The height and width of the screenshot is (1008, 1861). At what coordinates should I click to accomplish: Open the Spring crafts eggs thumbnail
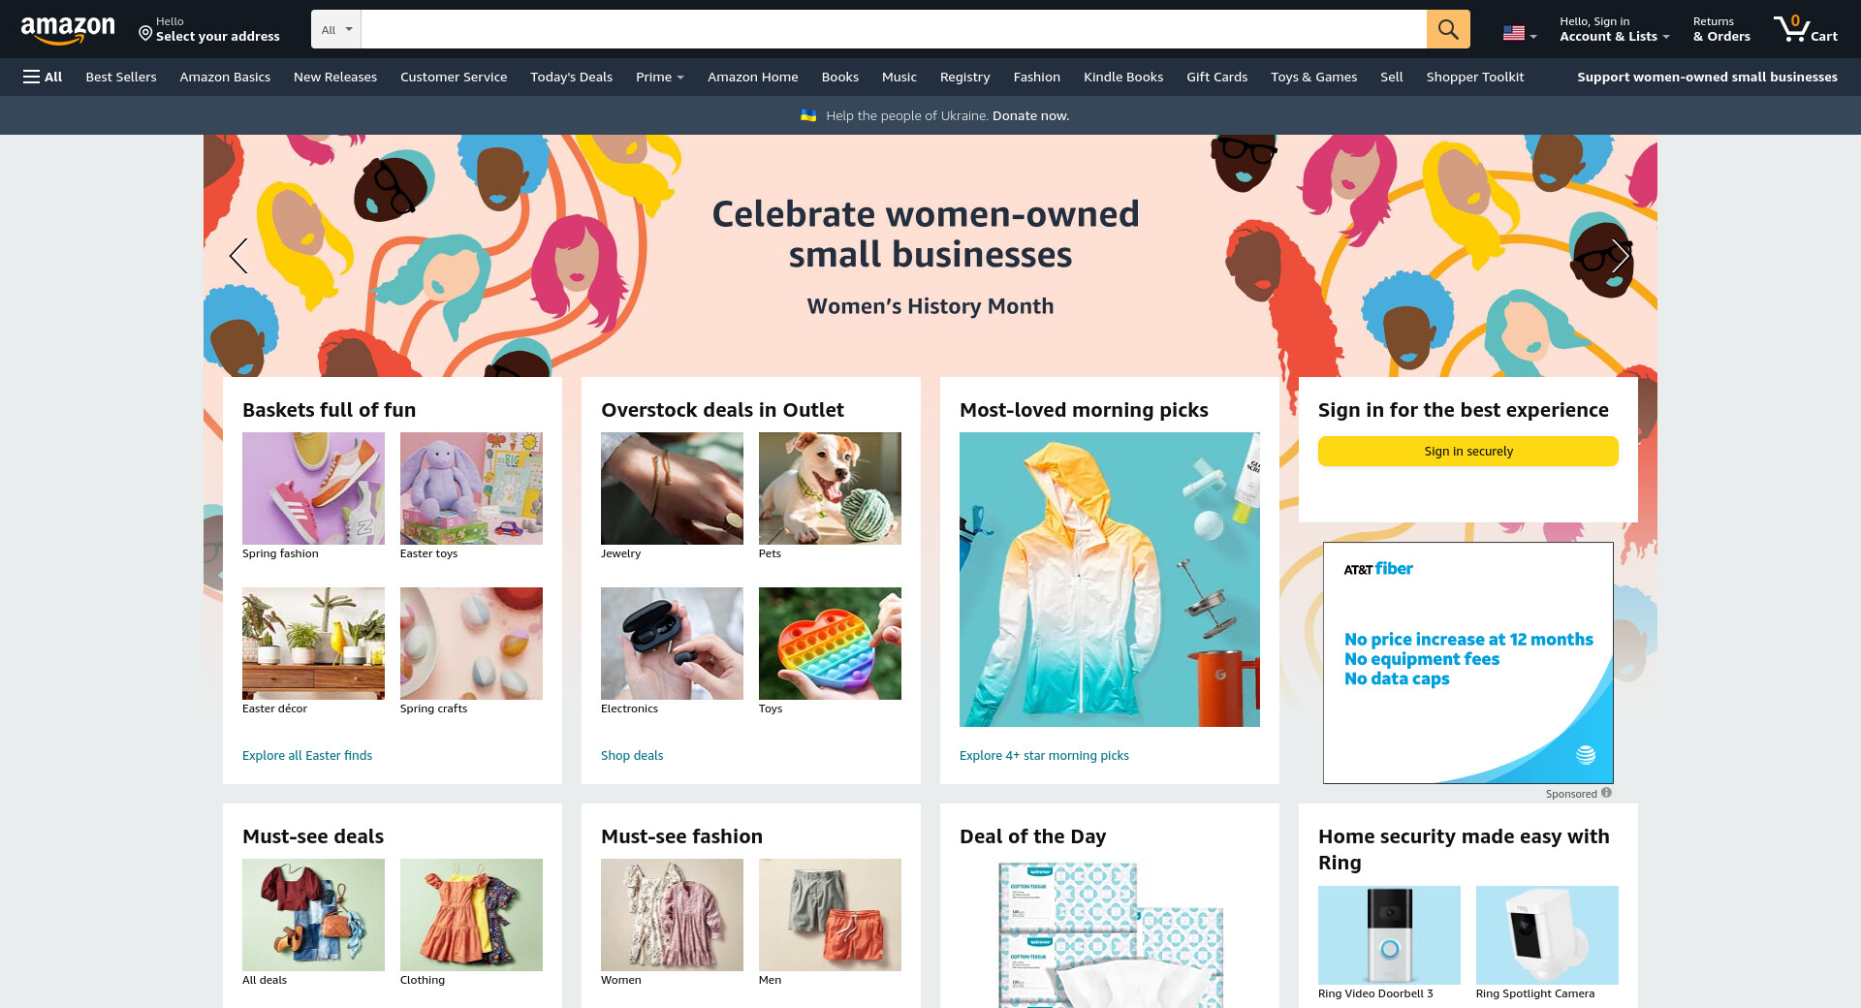click(x=471, y=644)
